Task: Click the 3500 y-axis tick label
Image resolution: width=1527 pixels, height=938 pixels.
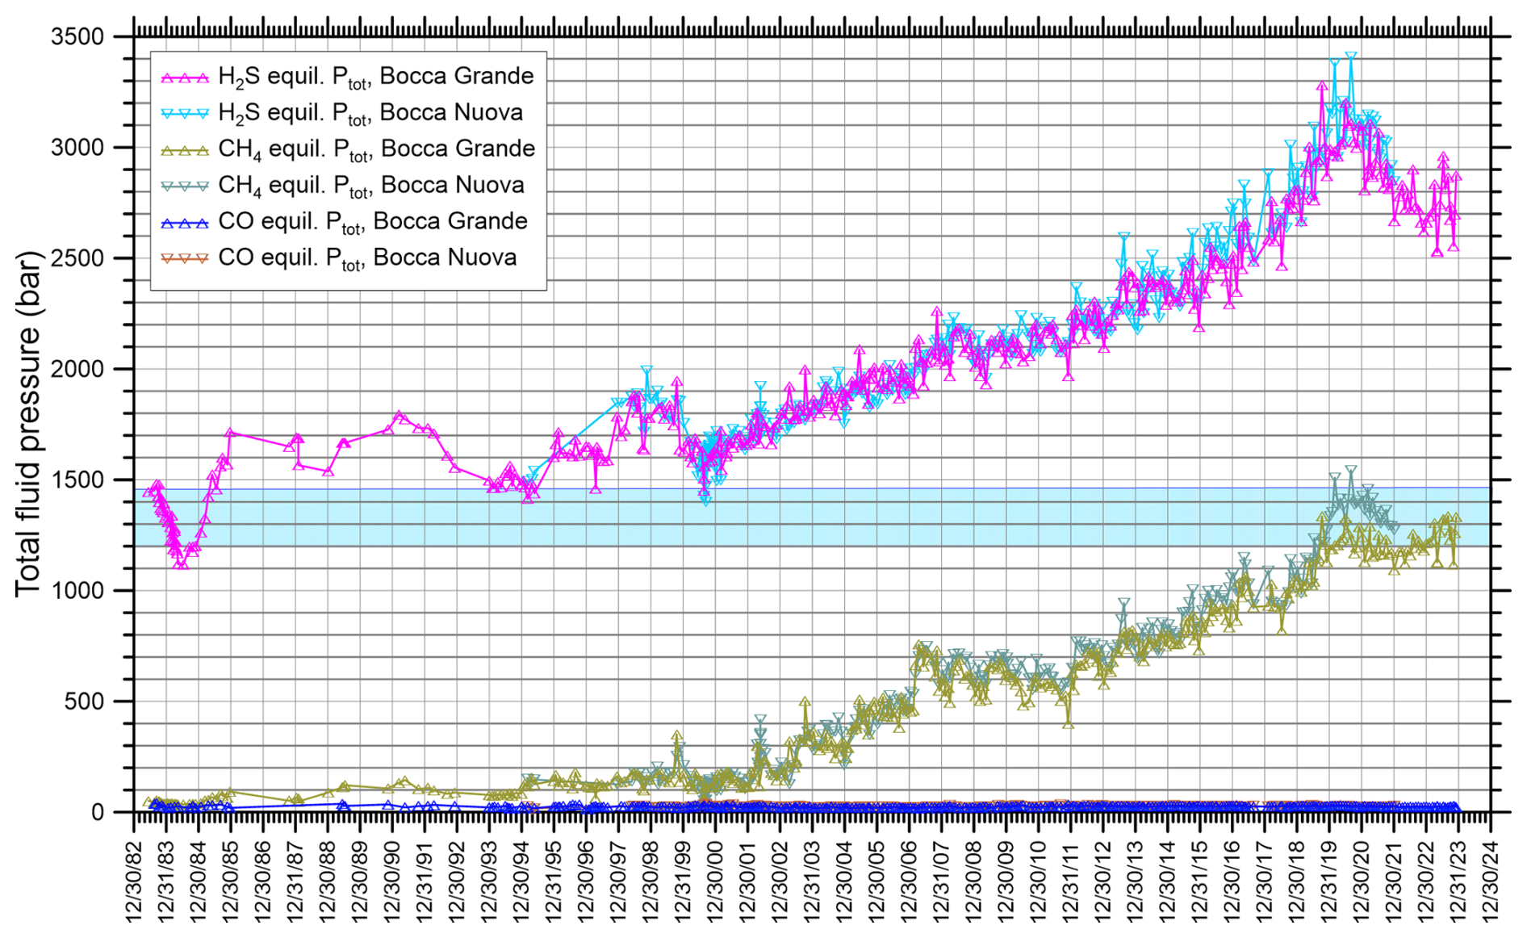Action: [x=77, y=37]
